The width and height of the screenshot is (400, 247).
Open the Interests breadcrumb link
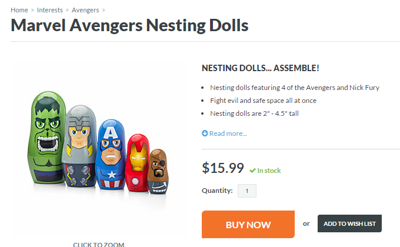(x=49, y=10)
